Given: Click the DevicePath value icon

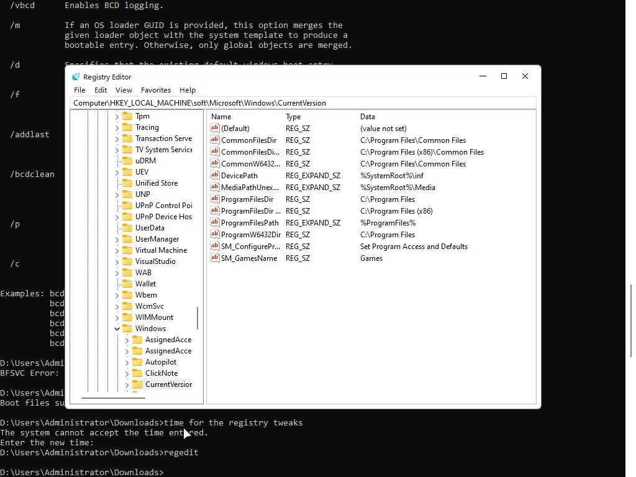Looking at the screenshot, I should point(214,175).
